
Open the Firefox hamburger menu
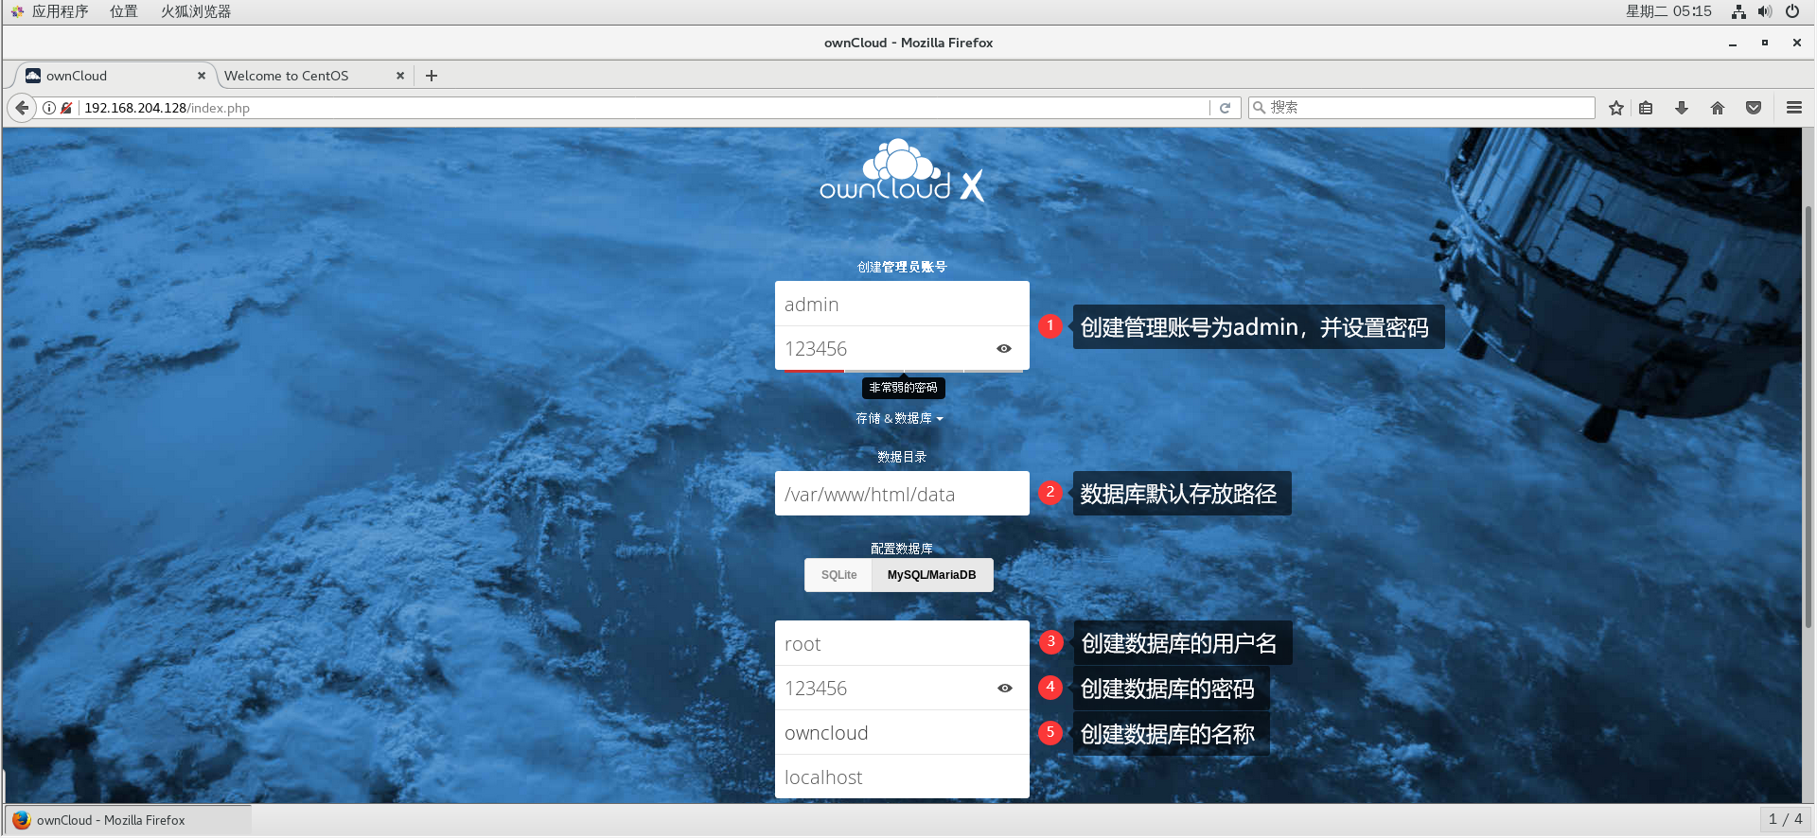pyautogui.click(x=1793, y=108)
